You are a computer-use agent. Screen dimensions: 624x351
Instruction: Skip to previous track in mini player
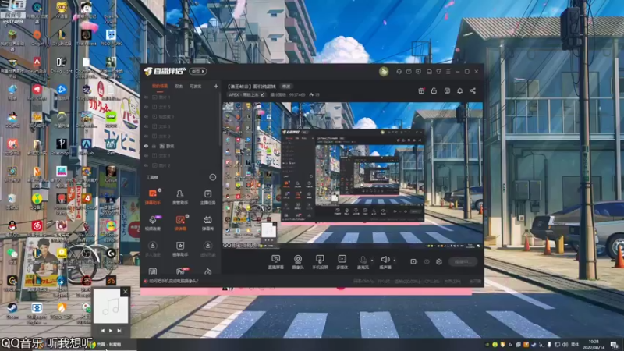pos(102,331)
